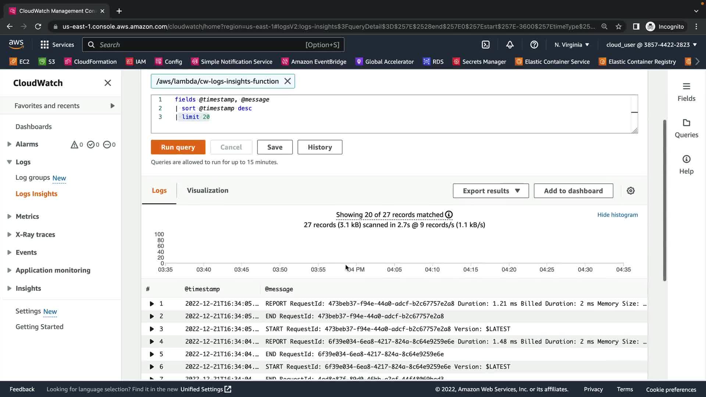Expand log record row 4
The width and height of the screenshot is (706, 397).
tap(151, 341)
